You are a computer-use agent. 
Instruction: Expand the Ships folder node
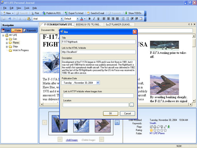7,47
